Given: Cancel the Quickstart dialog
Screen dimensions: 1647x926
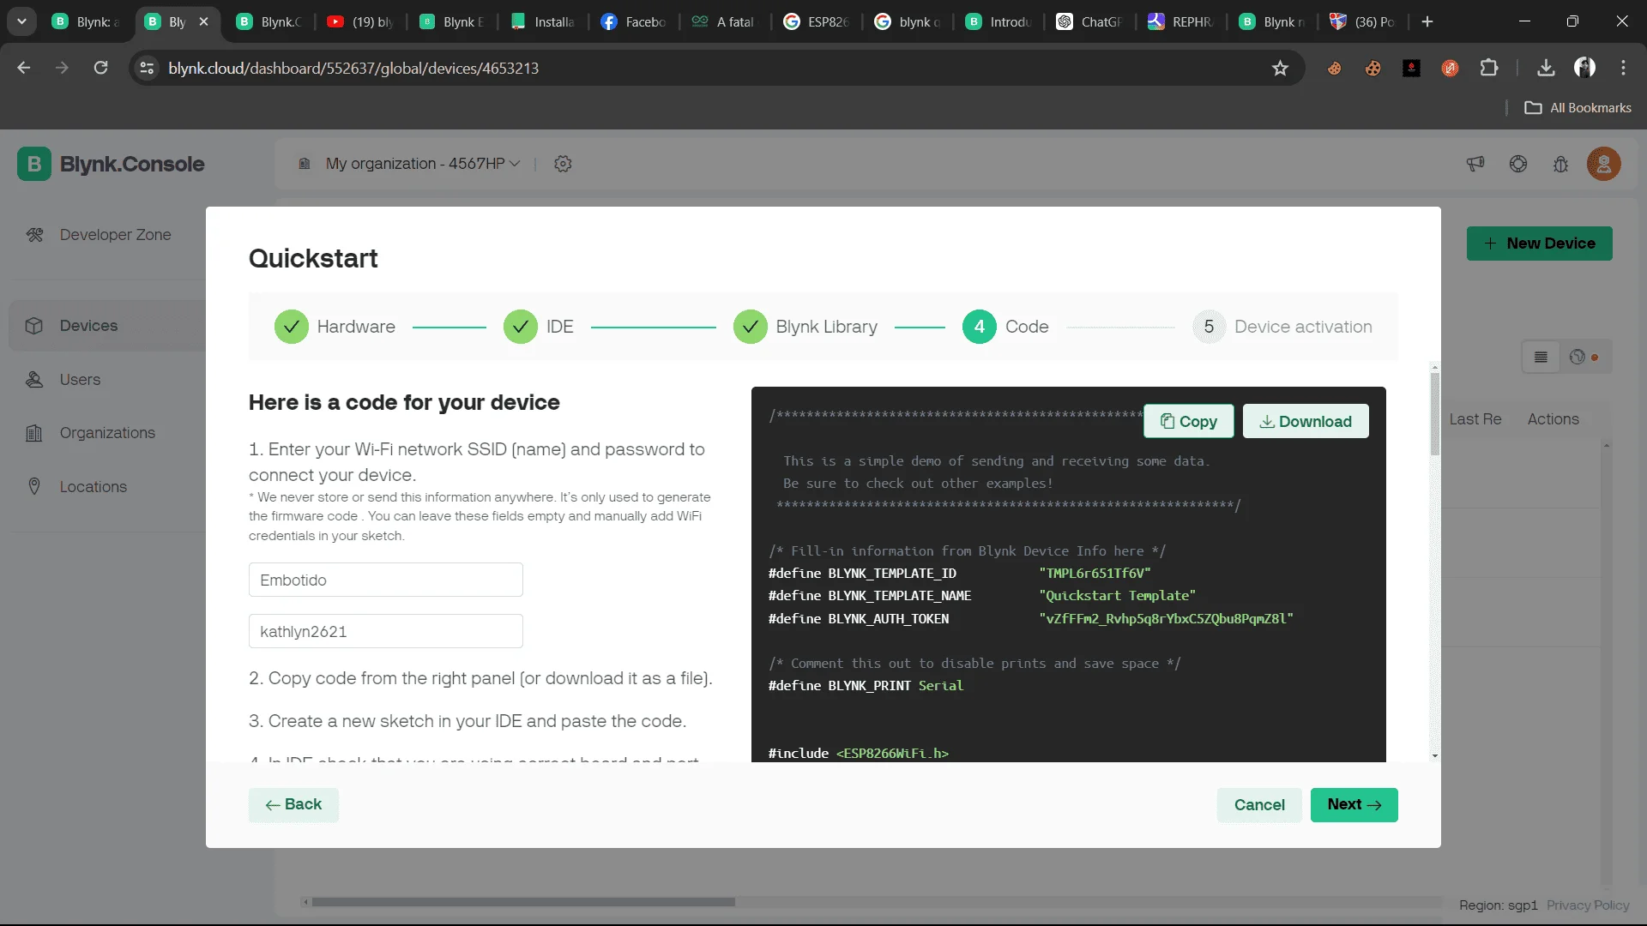Looking at the screenshot, I should point(1259,805).
